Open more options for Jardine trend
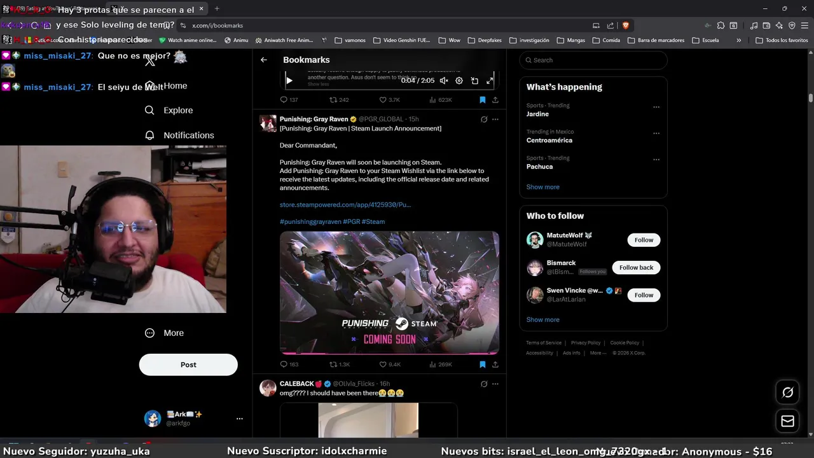 point(656,107)
